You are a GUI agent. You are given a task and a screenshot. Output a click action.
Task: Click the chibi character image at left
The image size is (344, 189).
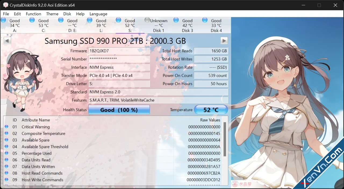click(22, 80)
